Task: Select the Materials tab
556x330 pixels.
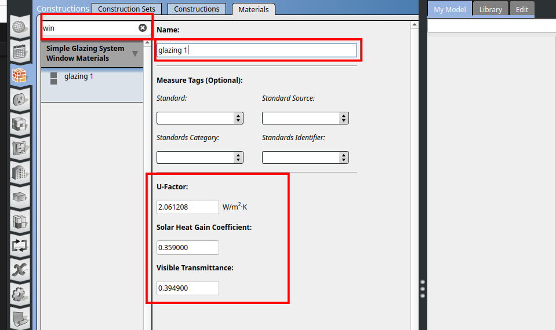Action: [x=253, y=10]
